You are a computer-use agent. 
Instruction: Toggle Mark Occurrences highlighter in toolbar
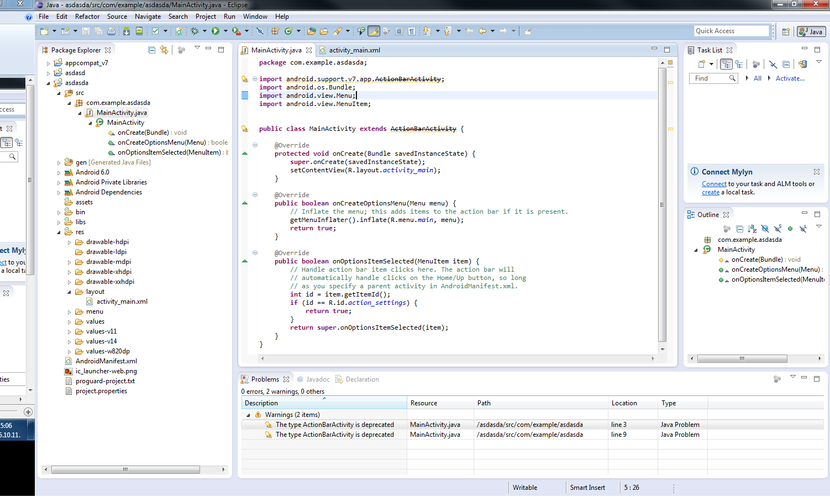point(374,31)
